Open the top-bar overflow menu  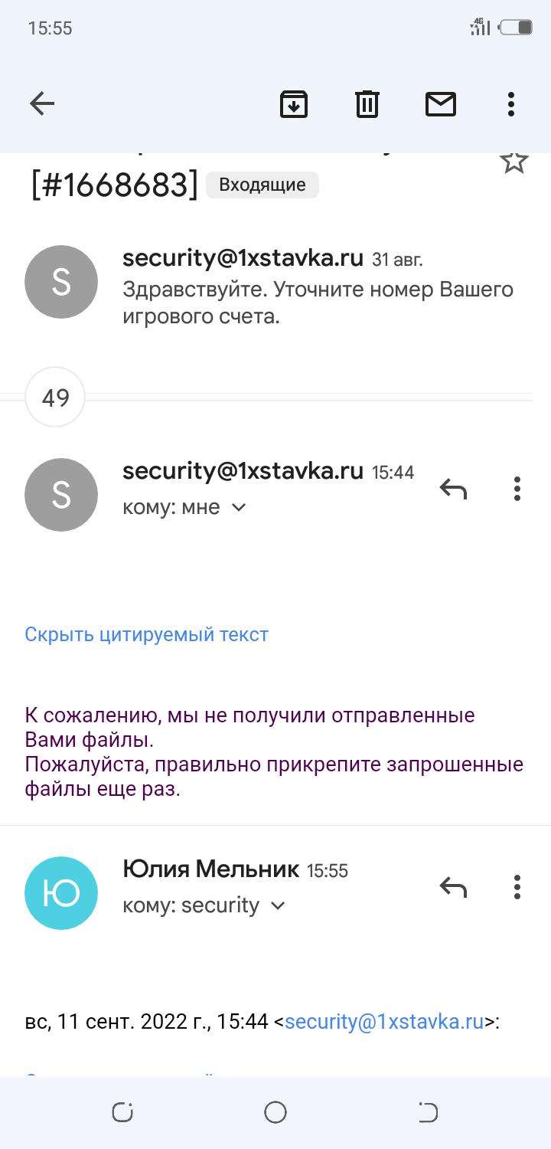[511, 103]
